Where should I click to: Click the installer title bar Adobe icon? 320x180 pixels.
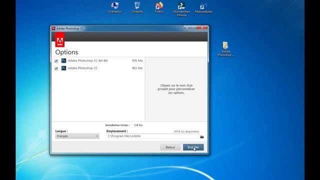click(x=53, y=28)
